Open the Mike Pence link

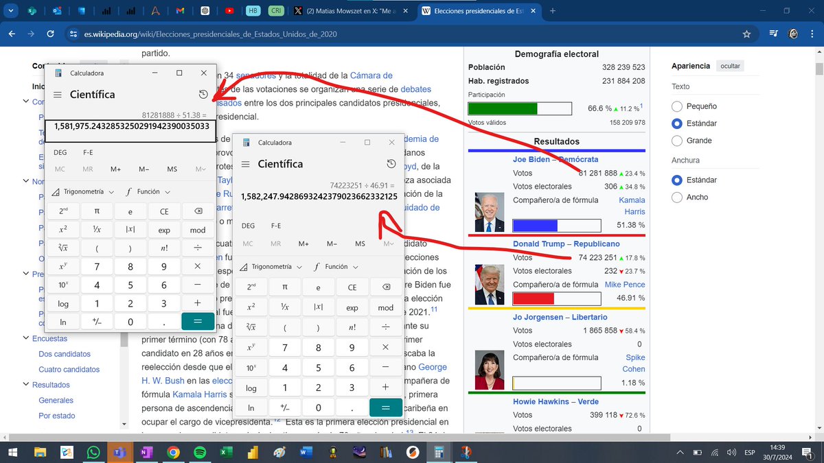(x=625, y=285)
